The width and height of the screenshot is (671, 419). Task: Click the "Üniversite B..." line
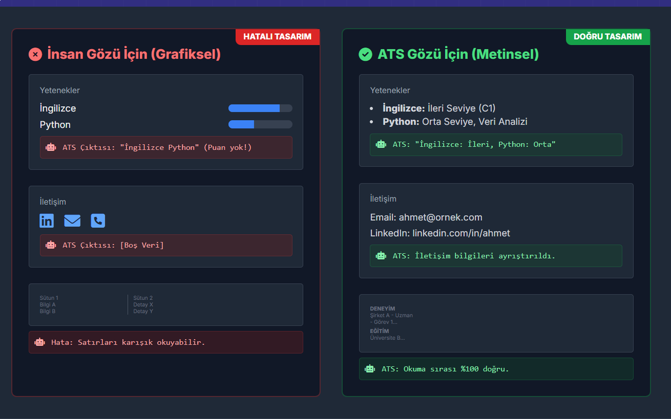pyautogui.click(x=388, y=338)
